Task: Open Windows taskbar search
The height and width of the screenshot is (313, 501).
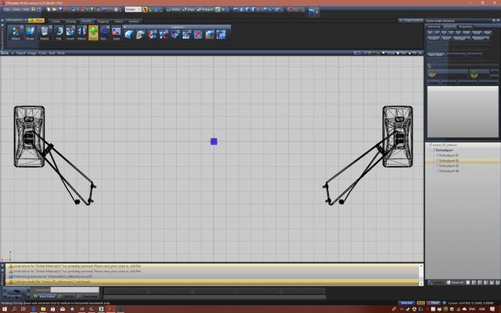Action: tap(14, 309)
